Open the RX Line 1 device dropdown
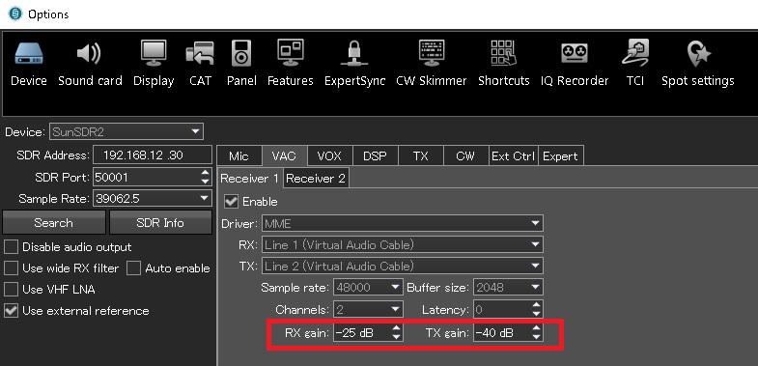The height and width of the screenshot is (366, 758). [403, 244]
